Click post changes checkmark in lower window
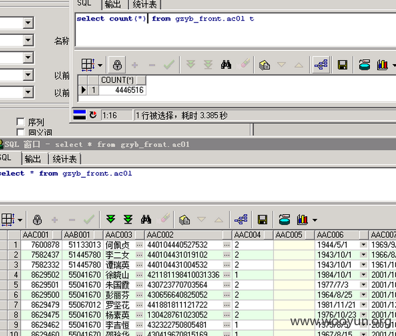The image size is (396, 336). click(89, 219)
